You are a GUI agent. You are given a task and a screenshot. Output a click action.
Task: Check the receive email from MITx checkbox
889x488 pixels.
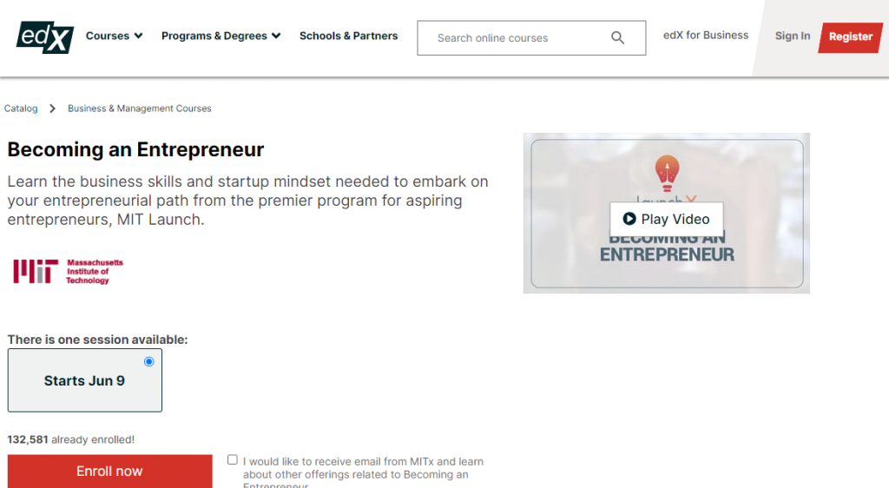click(x=233, y=459)
